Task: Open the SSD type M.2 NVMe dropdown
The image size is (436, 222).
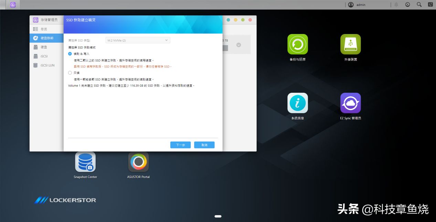Action: pos(138,40)
